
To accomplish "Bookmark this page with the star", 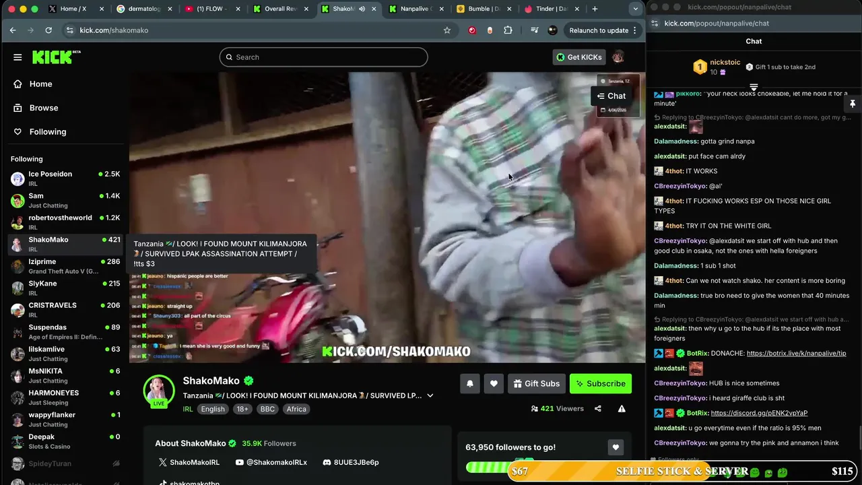I will click(446, 30).
